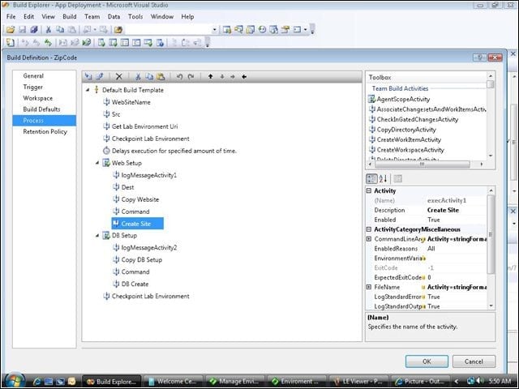Open the Window menu

(x=162, y=16)
